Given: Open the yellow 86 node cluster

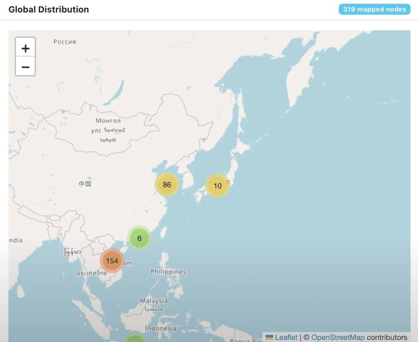Looking at the screenshot, I should click(167, 185).
